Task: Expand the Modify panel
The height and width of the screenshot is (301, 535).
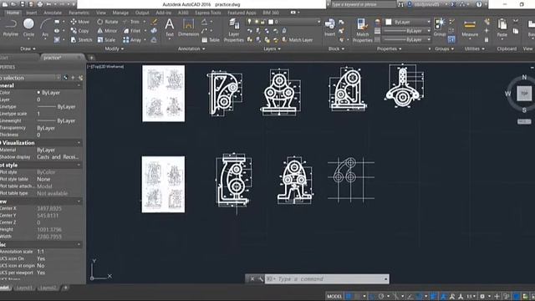Action: [x=114, y=48]
